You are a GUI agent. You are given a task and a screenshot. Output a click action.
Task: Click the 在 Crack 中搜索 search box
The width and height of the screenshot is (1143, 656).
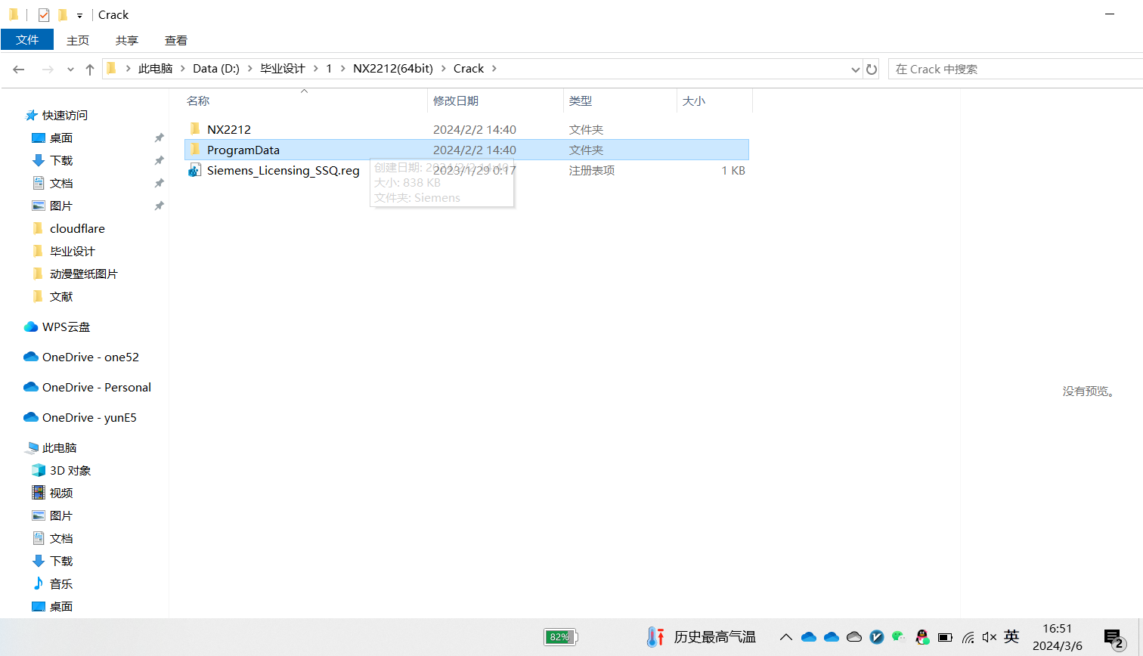[1013, 70]
